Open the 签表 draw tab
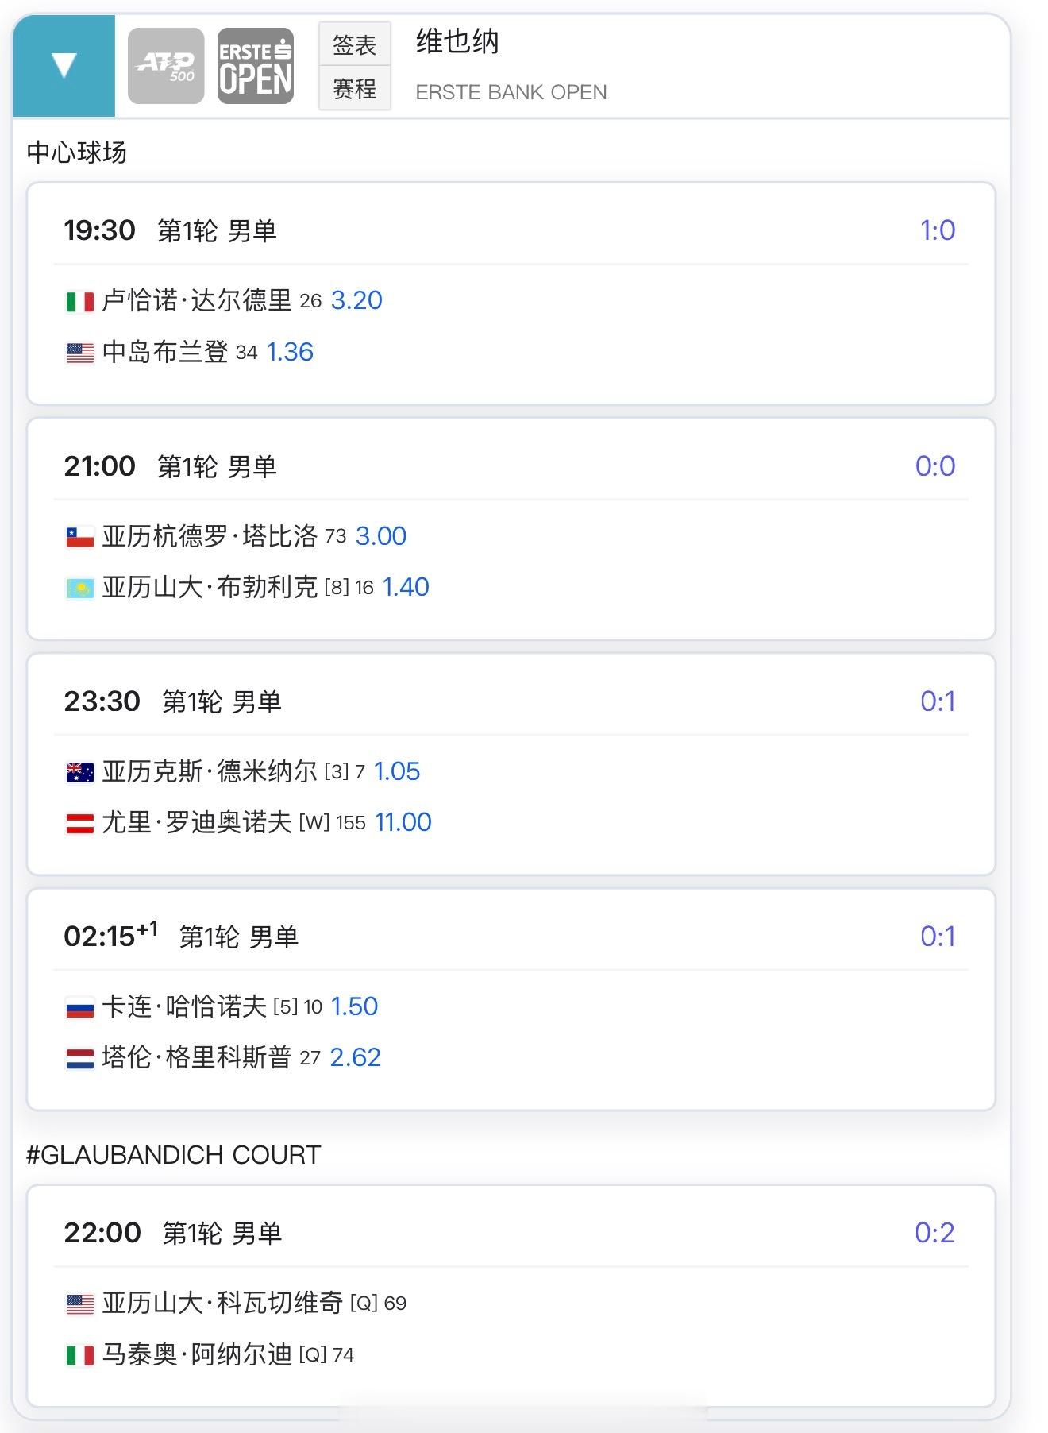Image resolution: width=1048 pixels, height=1433 pixels. [x=354, y=44]
